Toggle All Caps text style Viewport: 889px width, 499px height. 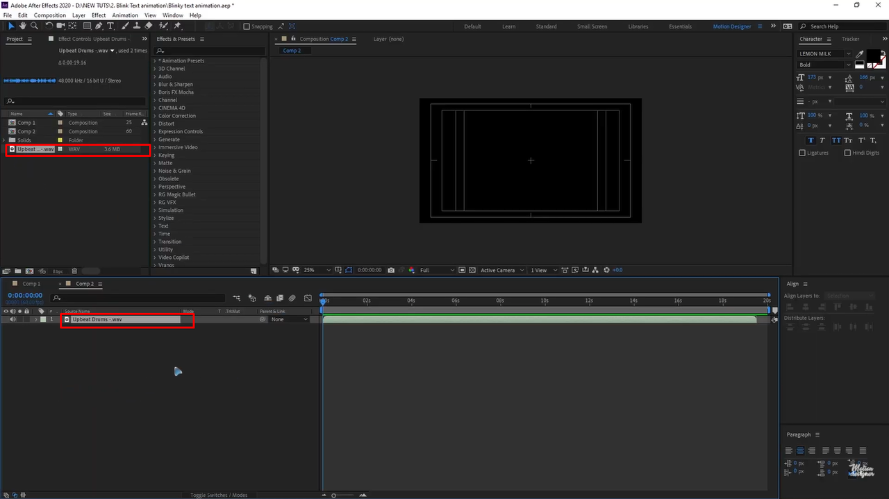pos(836,140)
